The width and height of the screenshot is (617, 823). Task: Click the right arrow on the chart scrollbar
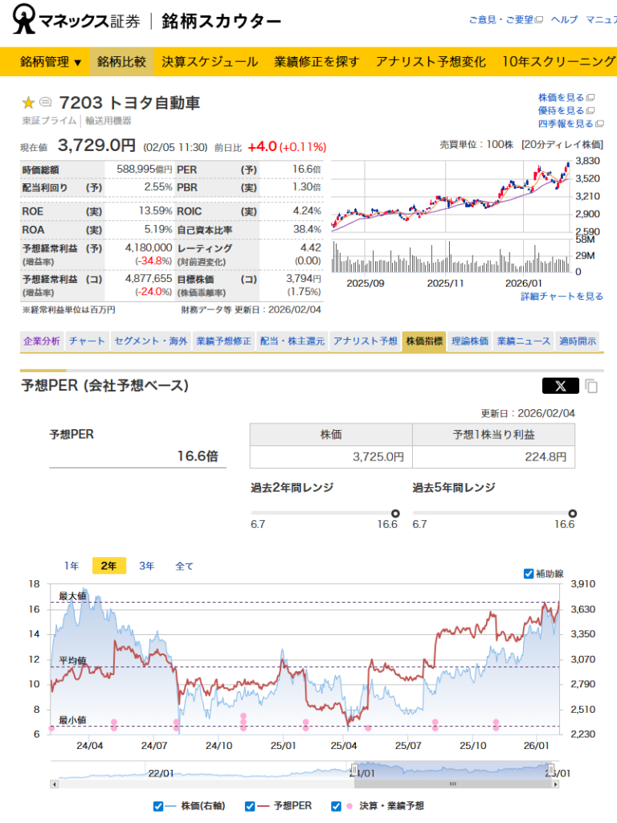coord(558,783)
